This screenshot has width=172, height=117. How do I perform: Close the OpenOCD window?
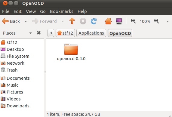pos(5,3)
